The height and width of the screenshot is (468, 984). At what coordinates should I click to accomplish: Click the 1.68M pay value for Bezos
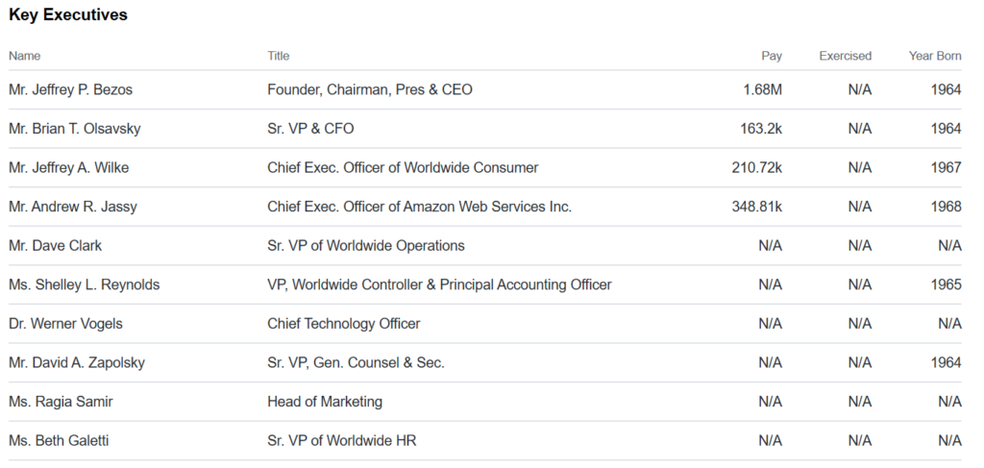pos(762,89)
